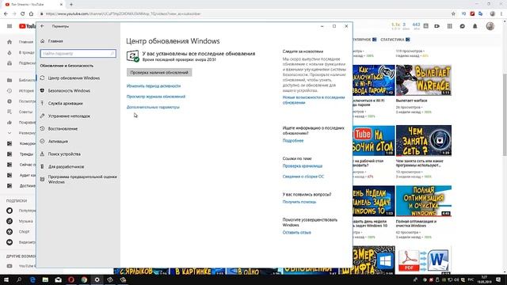Open YouTube История sidebar item

[x=21, y=91]
